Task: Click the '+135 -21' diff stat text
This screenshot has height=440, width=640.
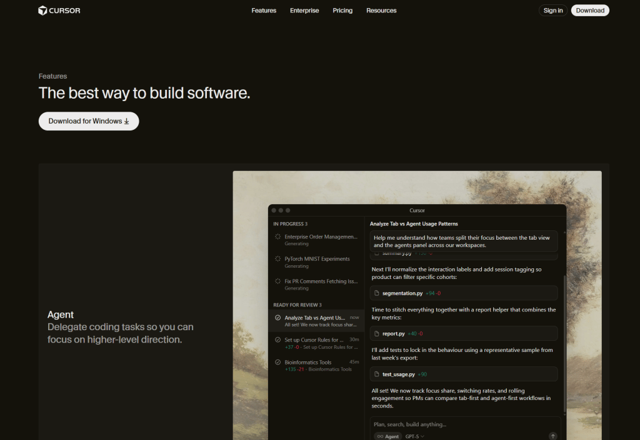Action: (x=294, y=369)
